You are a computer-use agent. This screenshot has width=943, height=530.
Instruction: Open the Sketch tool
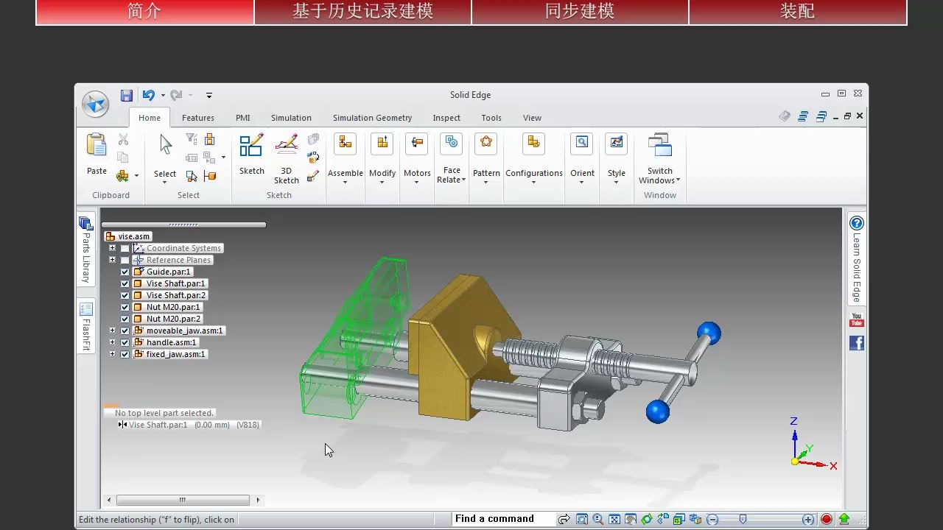(251, 144)
